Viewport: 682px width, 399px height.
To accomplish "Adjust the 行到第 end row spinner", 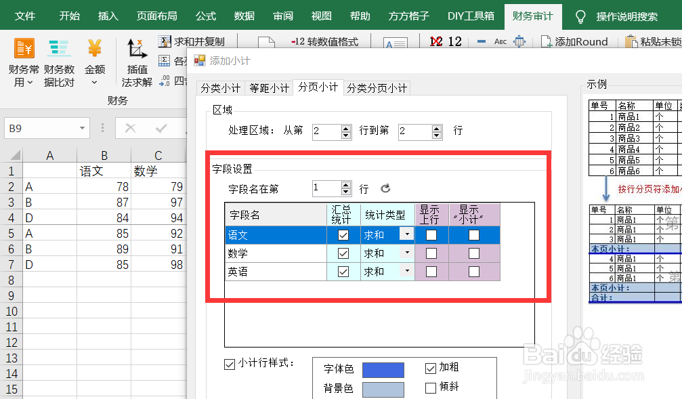I will click(437, 131).
